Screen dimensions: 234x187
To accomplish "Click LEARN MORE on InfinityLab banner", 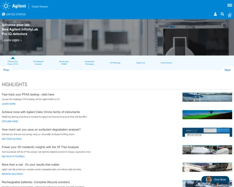I will click(12, 40).
